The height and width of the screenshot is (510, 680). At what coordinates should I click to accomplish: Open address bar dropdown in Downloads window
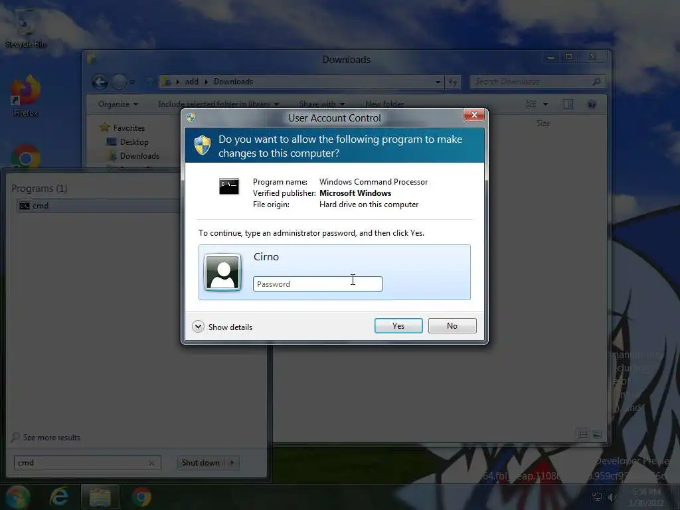tap(438, 82)
